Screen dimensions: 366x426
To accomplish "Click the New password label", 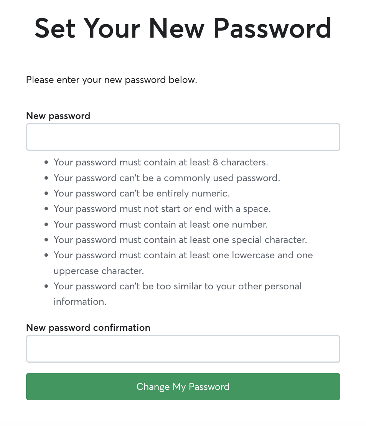I will (58, 116).
